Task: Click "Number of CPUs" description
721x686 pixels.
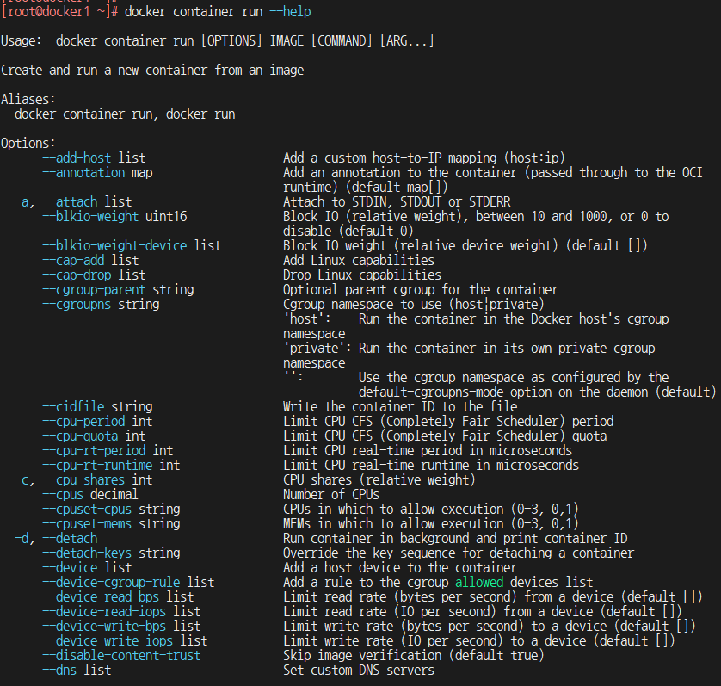Action: click(x=331, y=495)
